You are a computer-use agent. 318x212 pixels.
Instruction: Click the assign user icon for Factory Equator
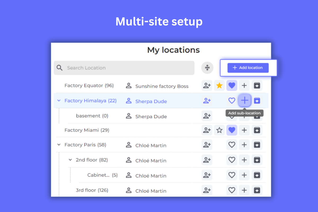207,85
